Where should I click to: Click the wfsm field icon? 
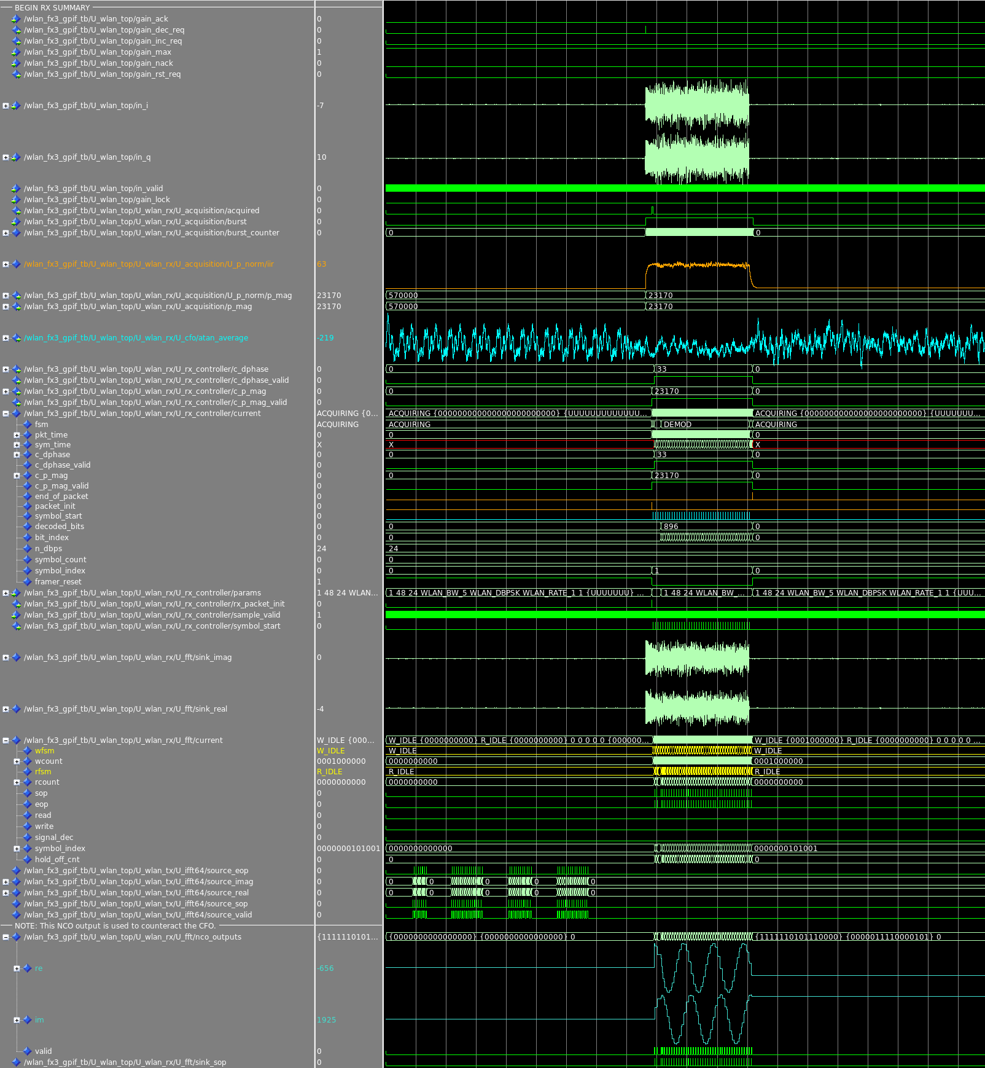(27, 751)
